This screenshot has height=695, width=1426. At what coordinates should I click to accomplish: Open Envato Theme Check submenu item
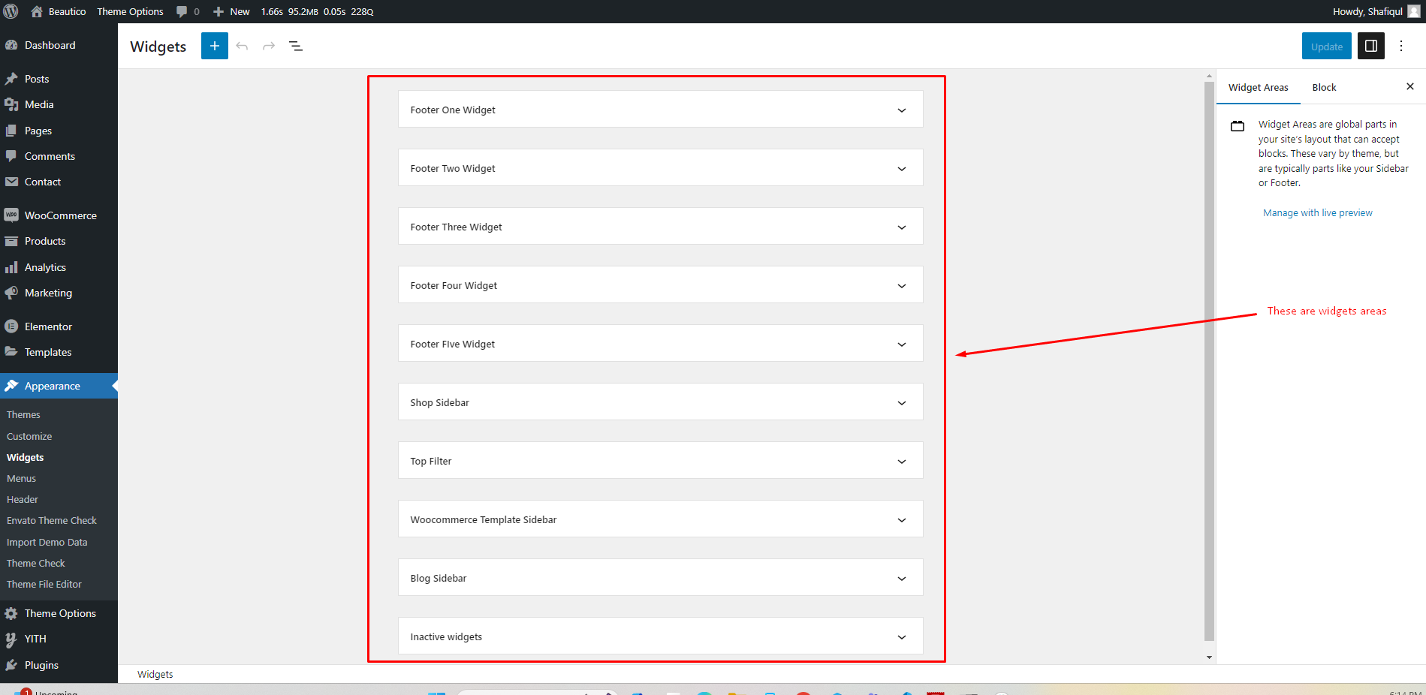click(x=52, y=520)
